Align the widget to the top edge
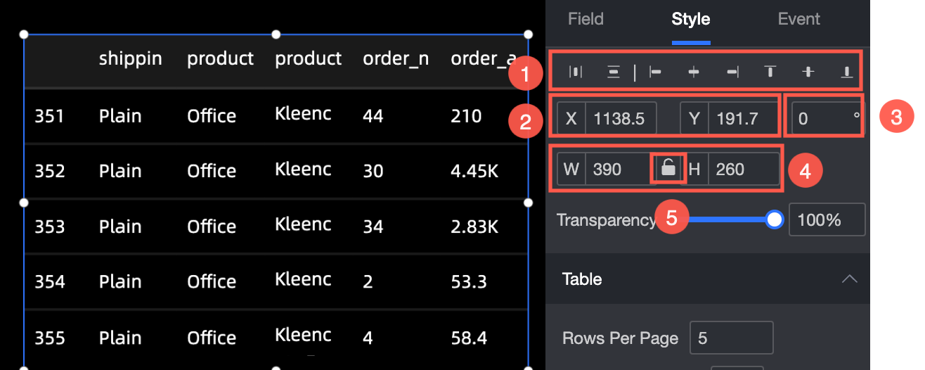The width and height of the screenshot is (925, 370). pos(770,71)
